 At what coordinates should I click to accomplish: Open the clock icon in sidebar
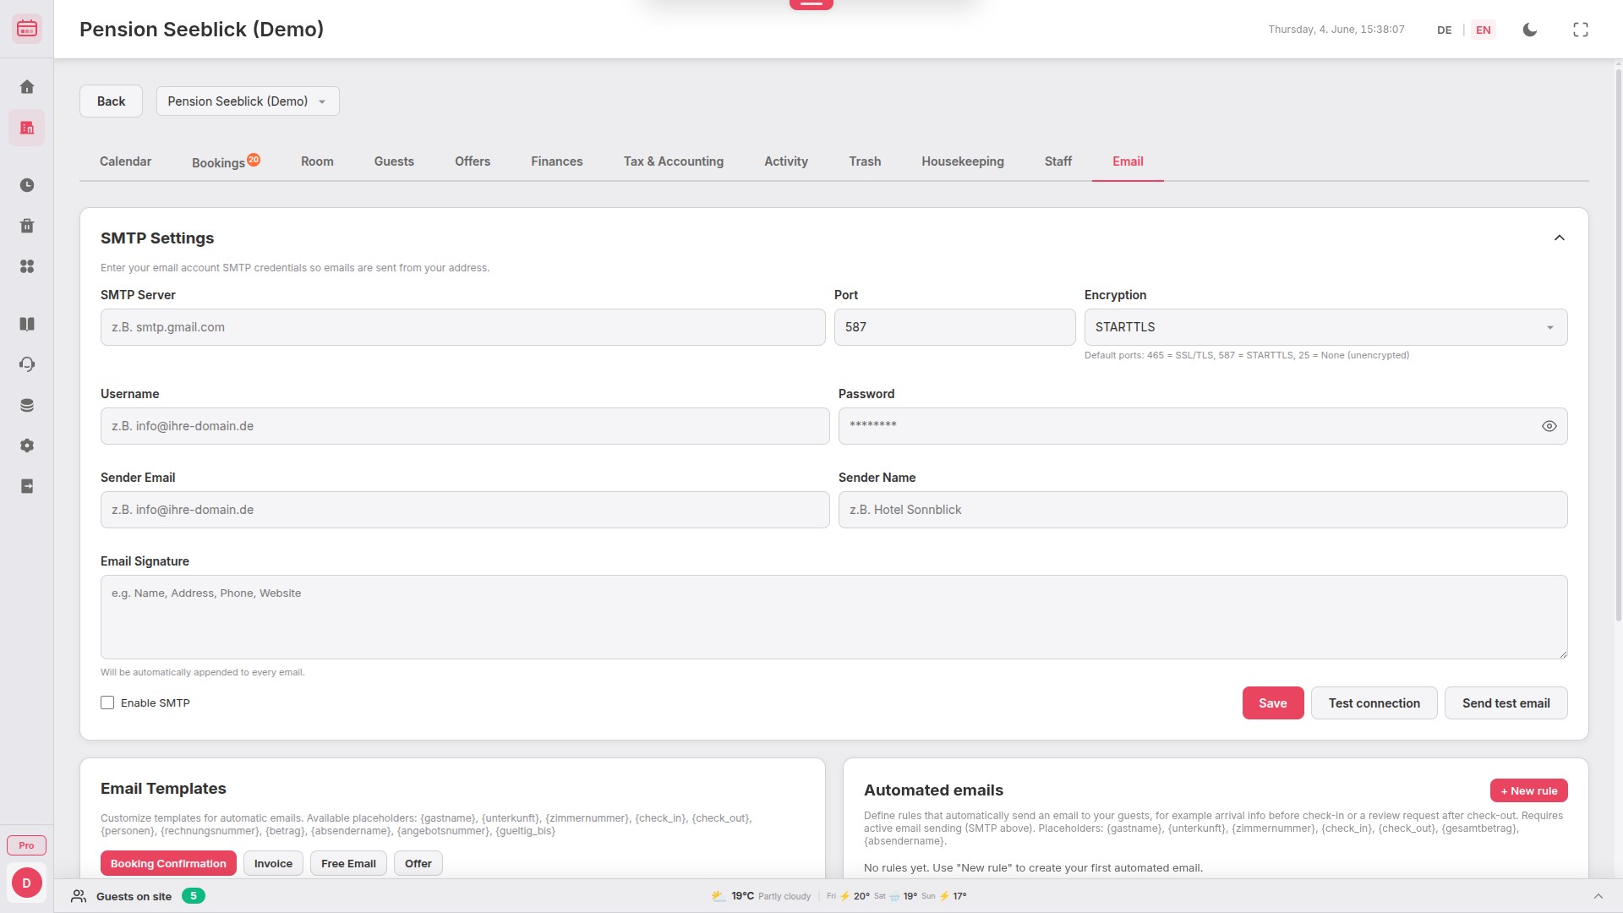click(x=27, y=185)
